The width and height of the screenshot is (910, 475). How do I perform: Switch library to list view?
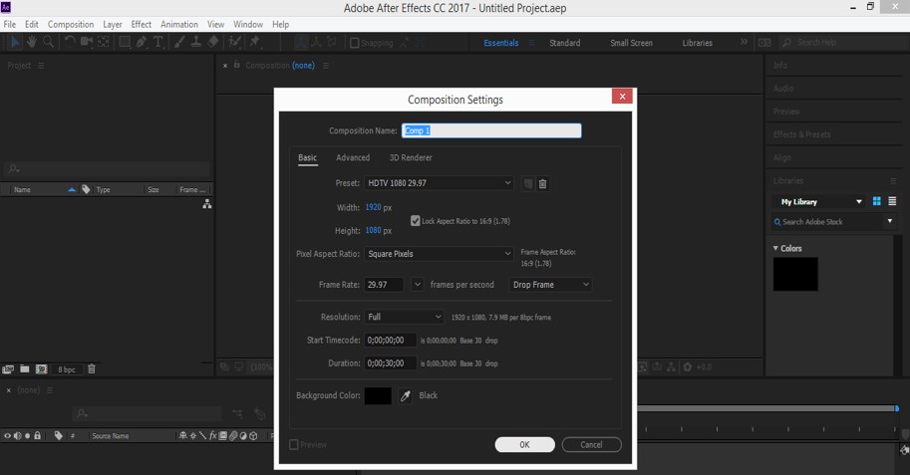click(892, 201)
